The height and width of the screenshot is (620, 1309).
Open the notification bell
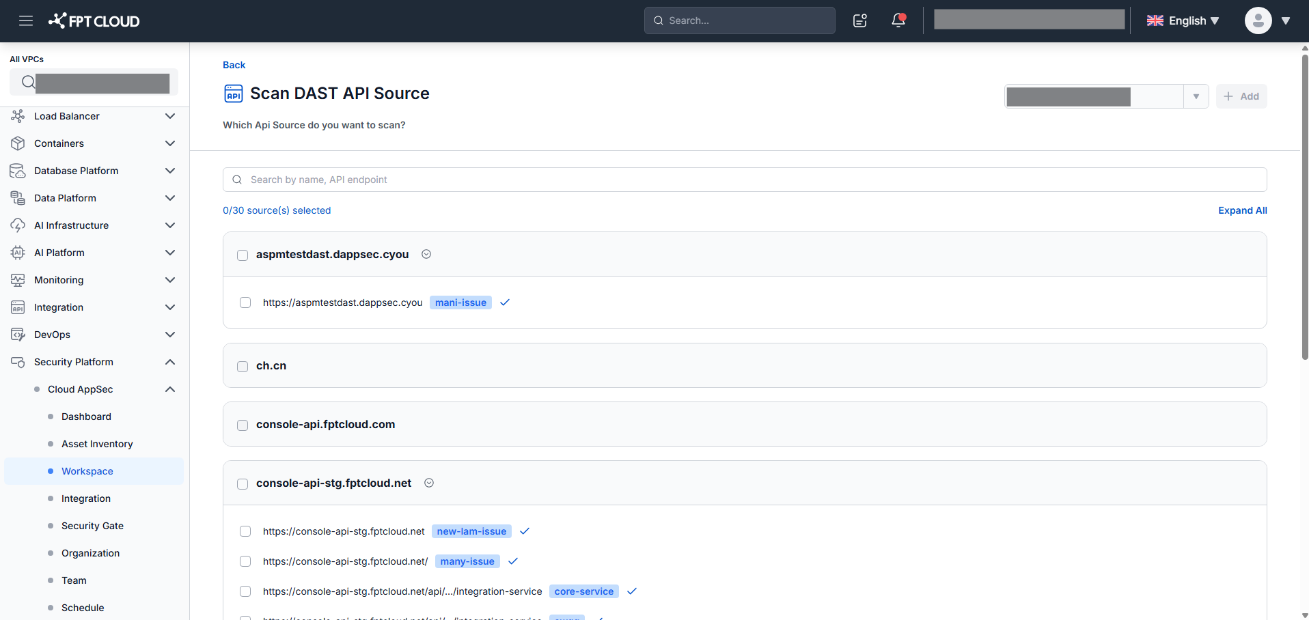coord(898,20)
